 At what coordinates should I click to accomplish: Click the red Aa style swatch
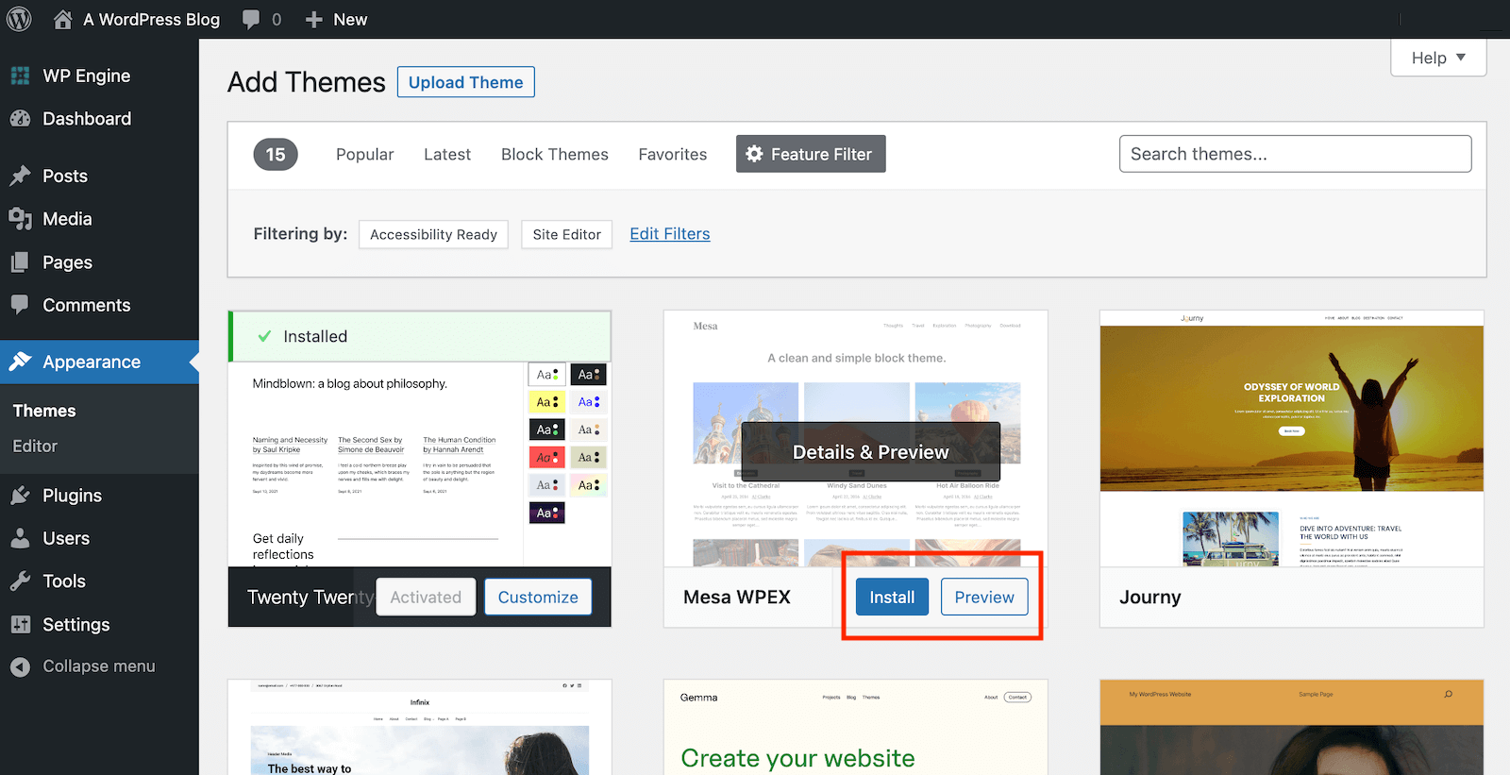point(547,458)
